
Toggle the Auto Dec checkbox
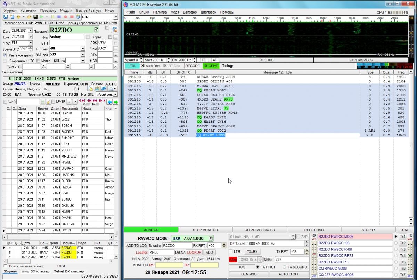[x=142, y=66]
